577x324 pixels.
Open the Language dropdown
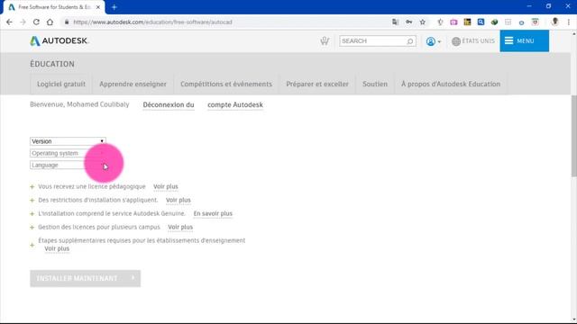[x=68, y=166]
